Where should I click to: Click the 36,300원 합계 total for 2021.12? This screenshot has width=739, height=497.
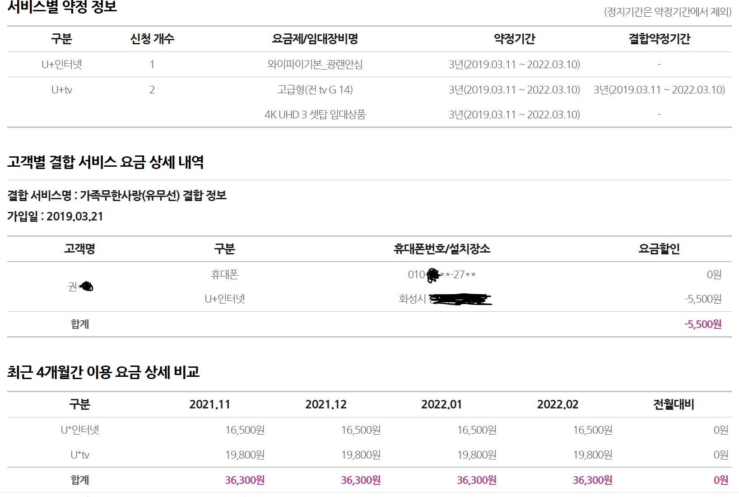click(361, 480)
